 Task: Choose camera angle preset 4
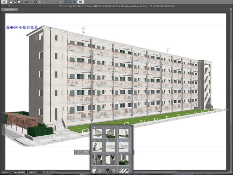coord(97,145)
